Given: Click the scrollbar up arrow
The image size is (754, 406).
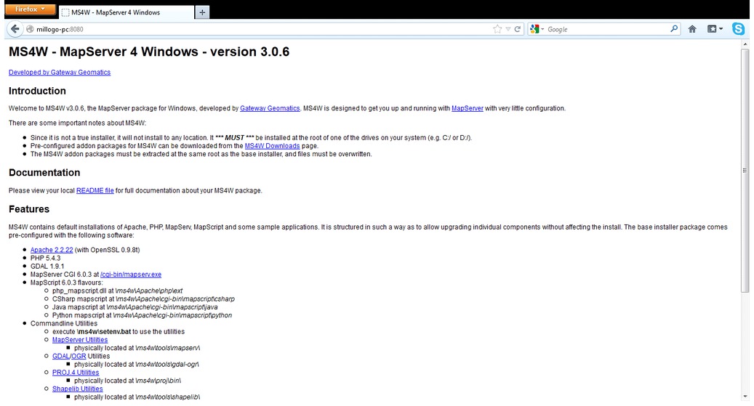Looking at the screenshot, I should [x=745, y=44].
